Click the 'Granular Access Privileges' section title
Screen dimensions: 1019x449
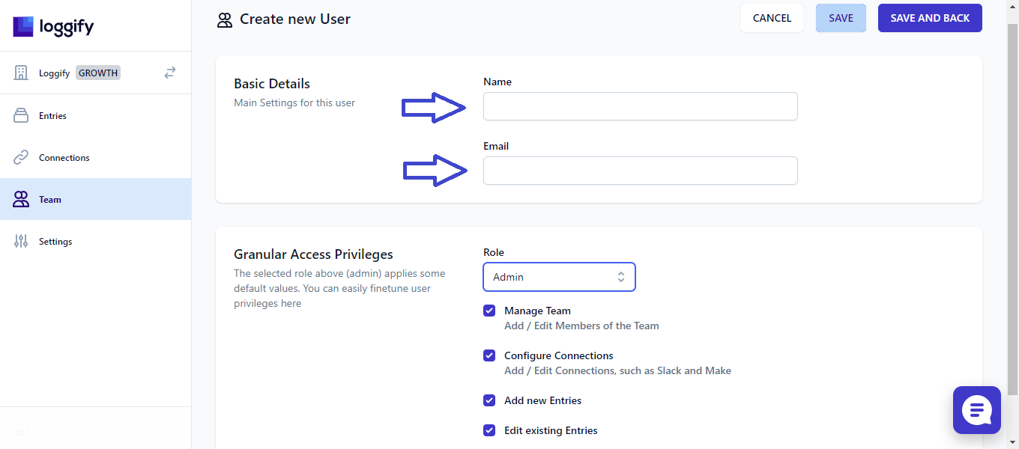313,254
